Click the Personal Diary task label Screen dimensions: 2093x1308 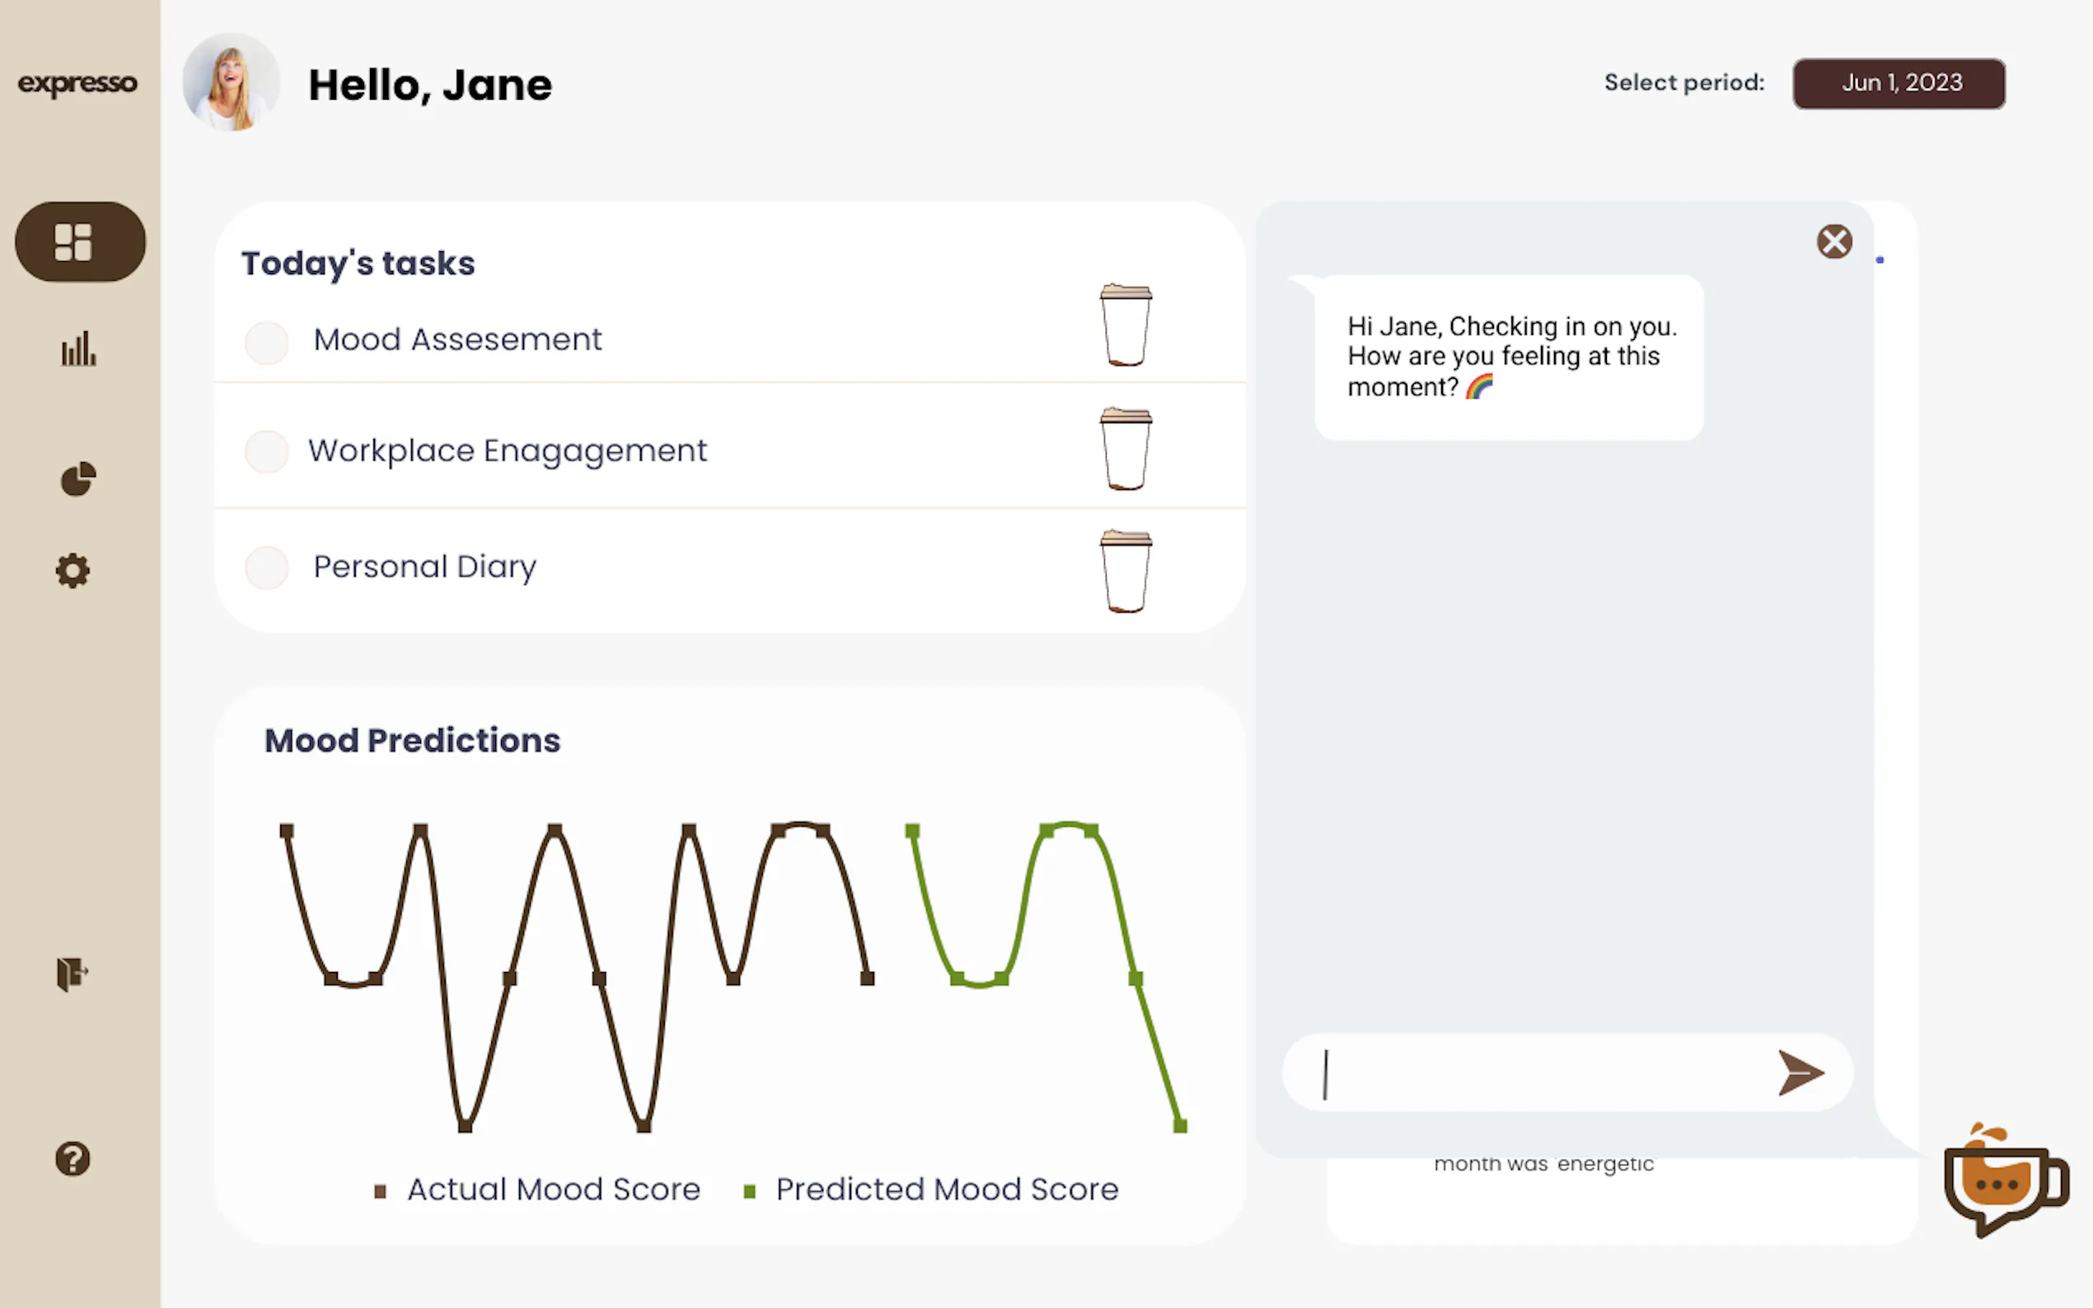click(425, 567)
